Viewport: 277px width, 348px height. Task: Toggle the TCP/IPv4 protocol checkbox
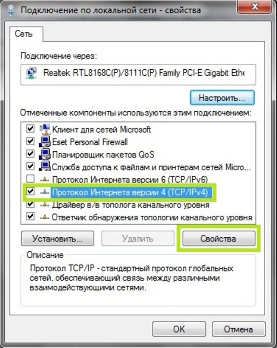pyautogui.click(x=30, y=191)
